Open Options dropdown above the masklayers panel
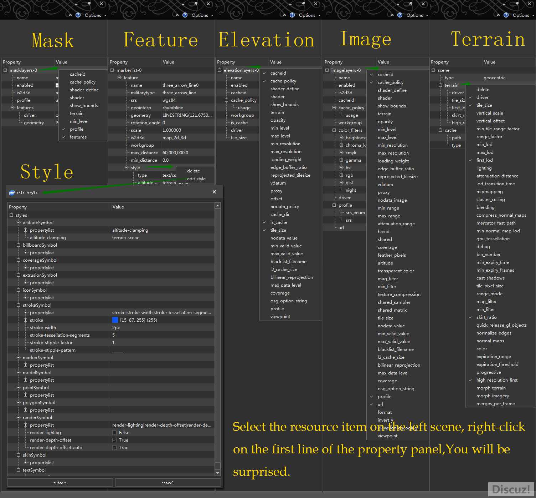The width and height of the screenshot is (536, 498). 95,15
